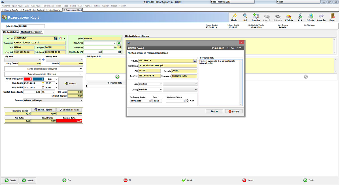This screenshot has height=185, width=340.
Task: Click the A.Tahsis toolbar icon
Action: [288, 17]
